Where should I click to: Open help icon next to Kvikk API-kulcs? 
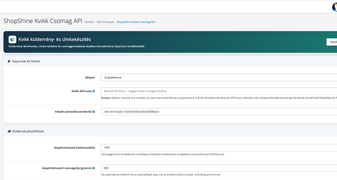[x=94, y=91]
